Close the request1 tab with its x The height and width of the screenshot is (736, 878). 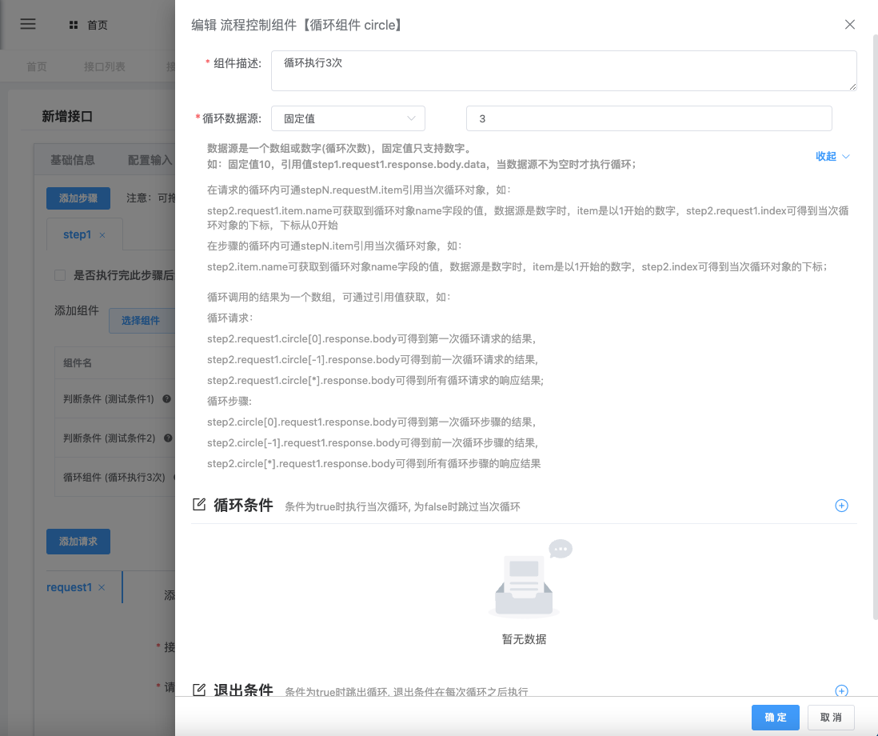pos(102,588)
